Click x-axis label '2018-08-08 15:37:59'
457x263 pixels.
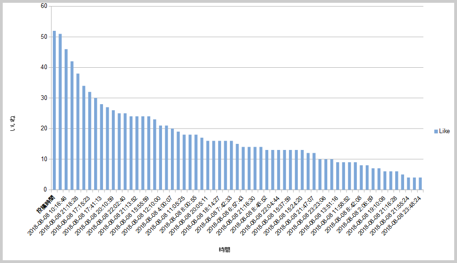(x=272, y=215)
